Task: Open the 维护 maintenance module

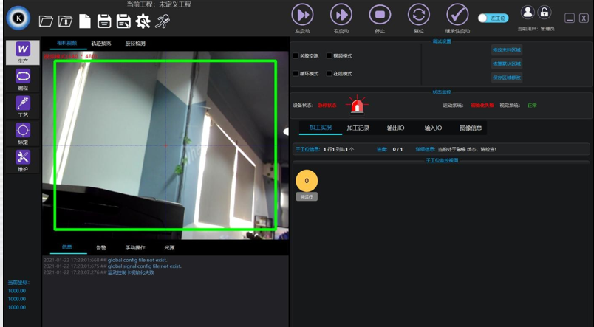Action: point(23,162)
